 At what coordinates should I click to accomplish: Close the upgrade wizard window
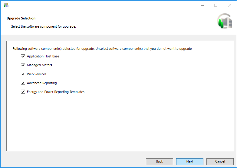(229, 5)
